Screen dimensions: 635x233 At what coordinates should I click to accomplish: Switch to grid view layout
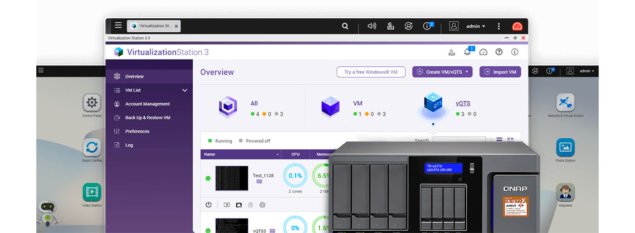pos(510,140)
